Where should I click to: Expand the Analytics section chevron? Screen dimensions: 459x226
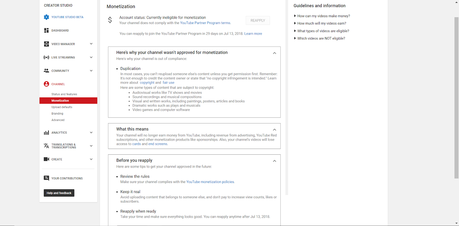pyautogui.click(x=91, y=133)
